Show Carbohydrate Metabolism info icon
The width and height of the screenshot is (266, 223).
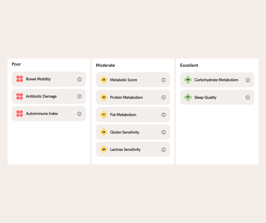[x=248, y=80]
